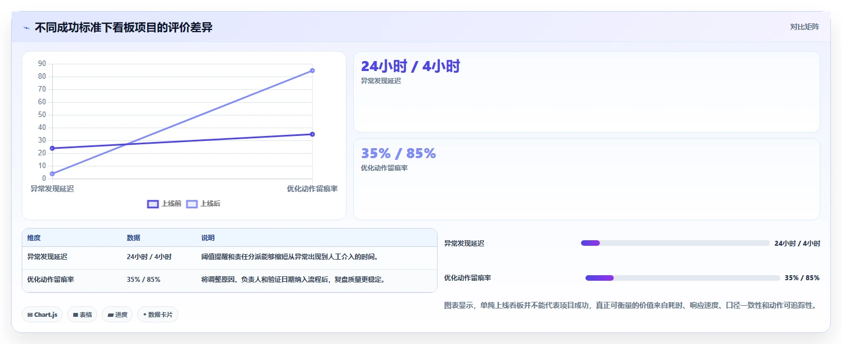Viewport: 842px width, 344px height.
Task: Click the summary paragraph starting 图表显示
Action: (630, 306)
